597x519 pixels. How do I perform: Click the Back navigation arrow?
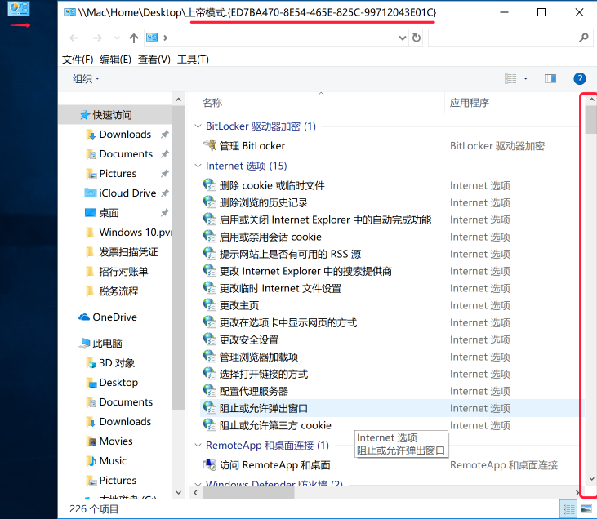pyautogui.click(x=74, y=38)
